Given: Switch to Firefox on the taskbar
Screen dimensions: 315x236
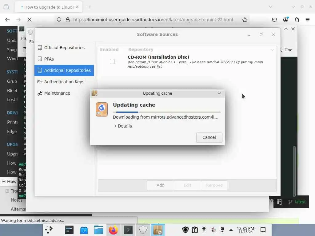Looking at the screenshot, I should point(113,230).
